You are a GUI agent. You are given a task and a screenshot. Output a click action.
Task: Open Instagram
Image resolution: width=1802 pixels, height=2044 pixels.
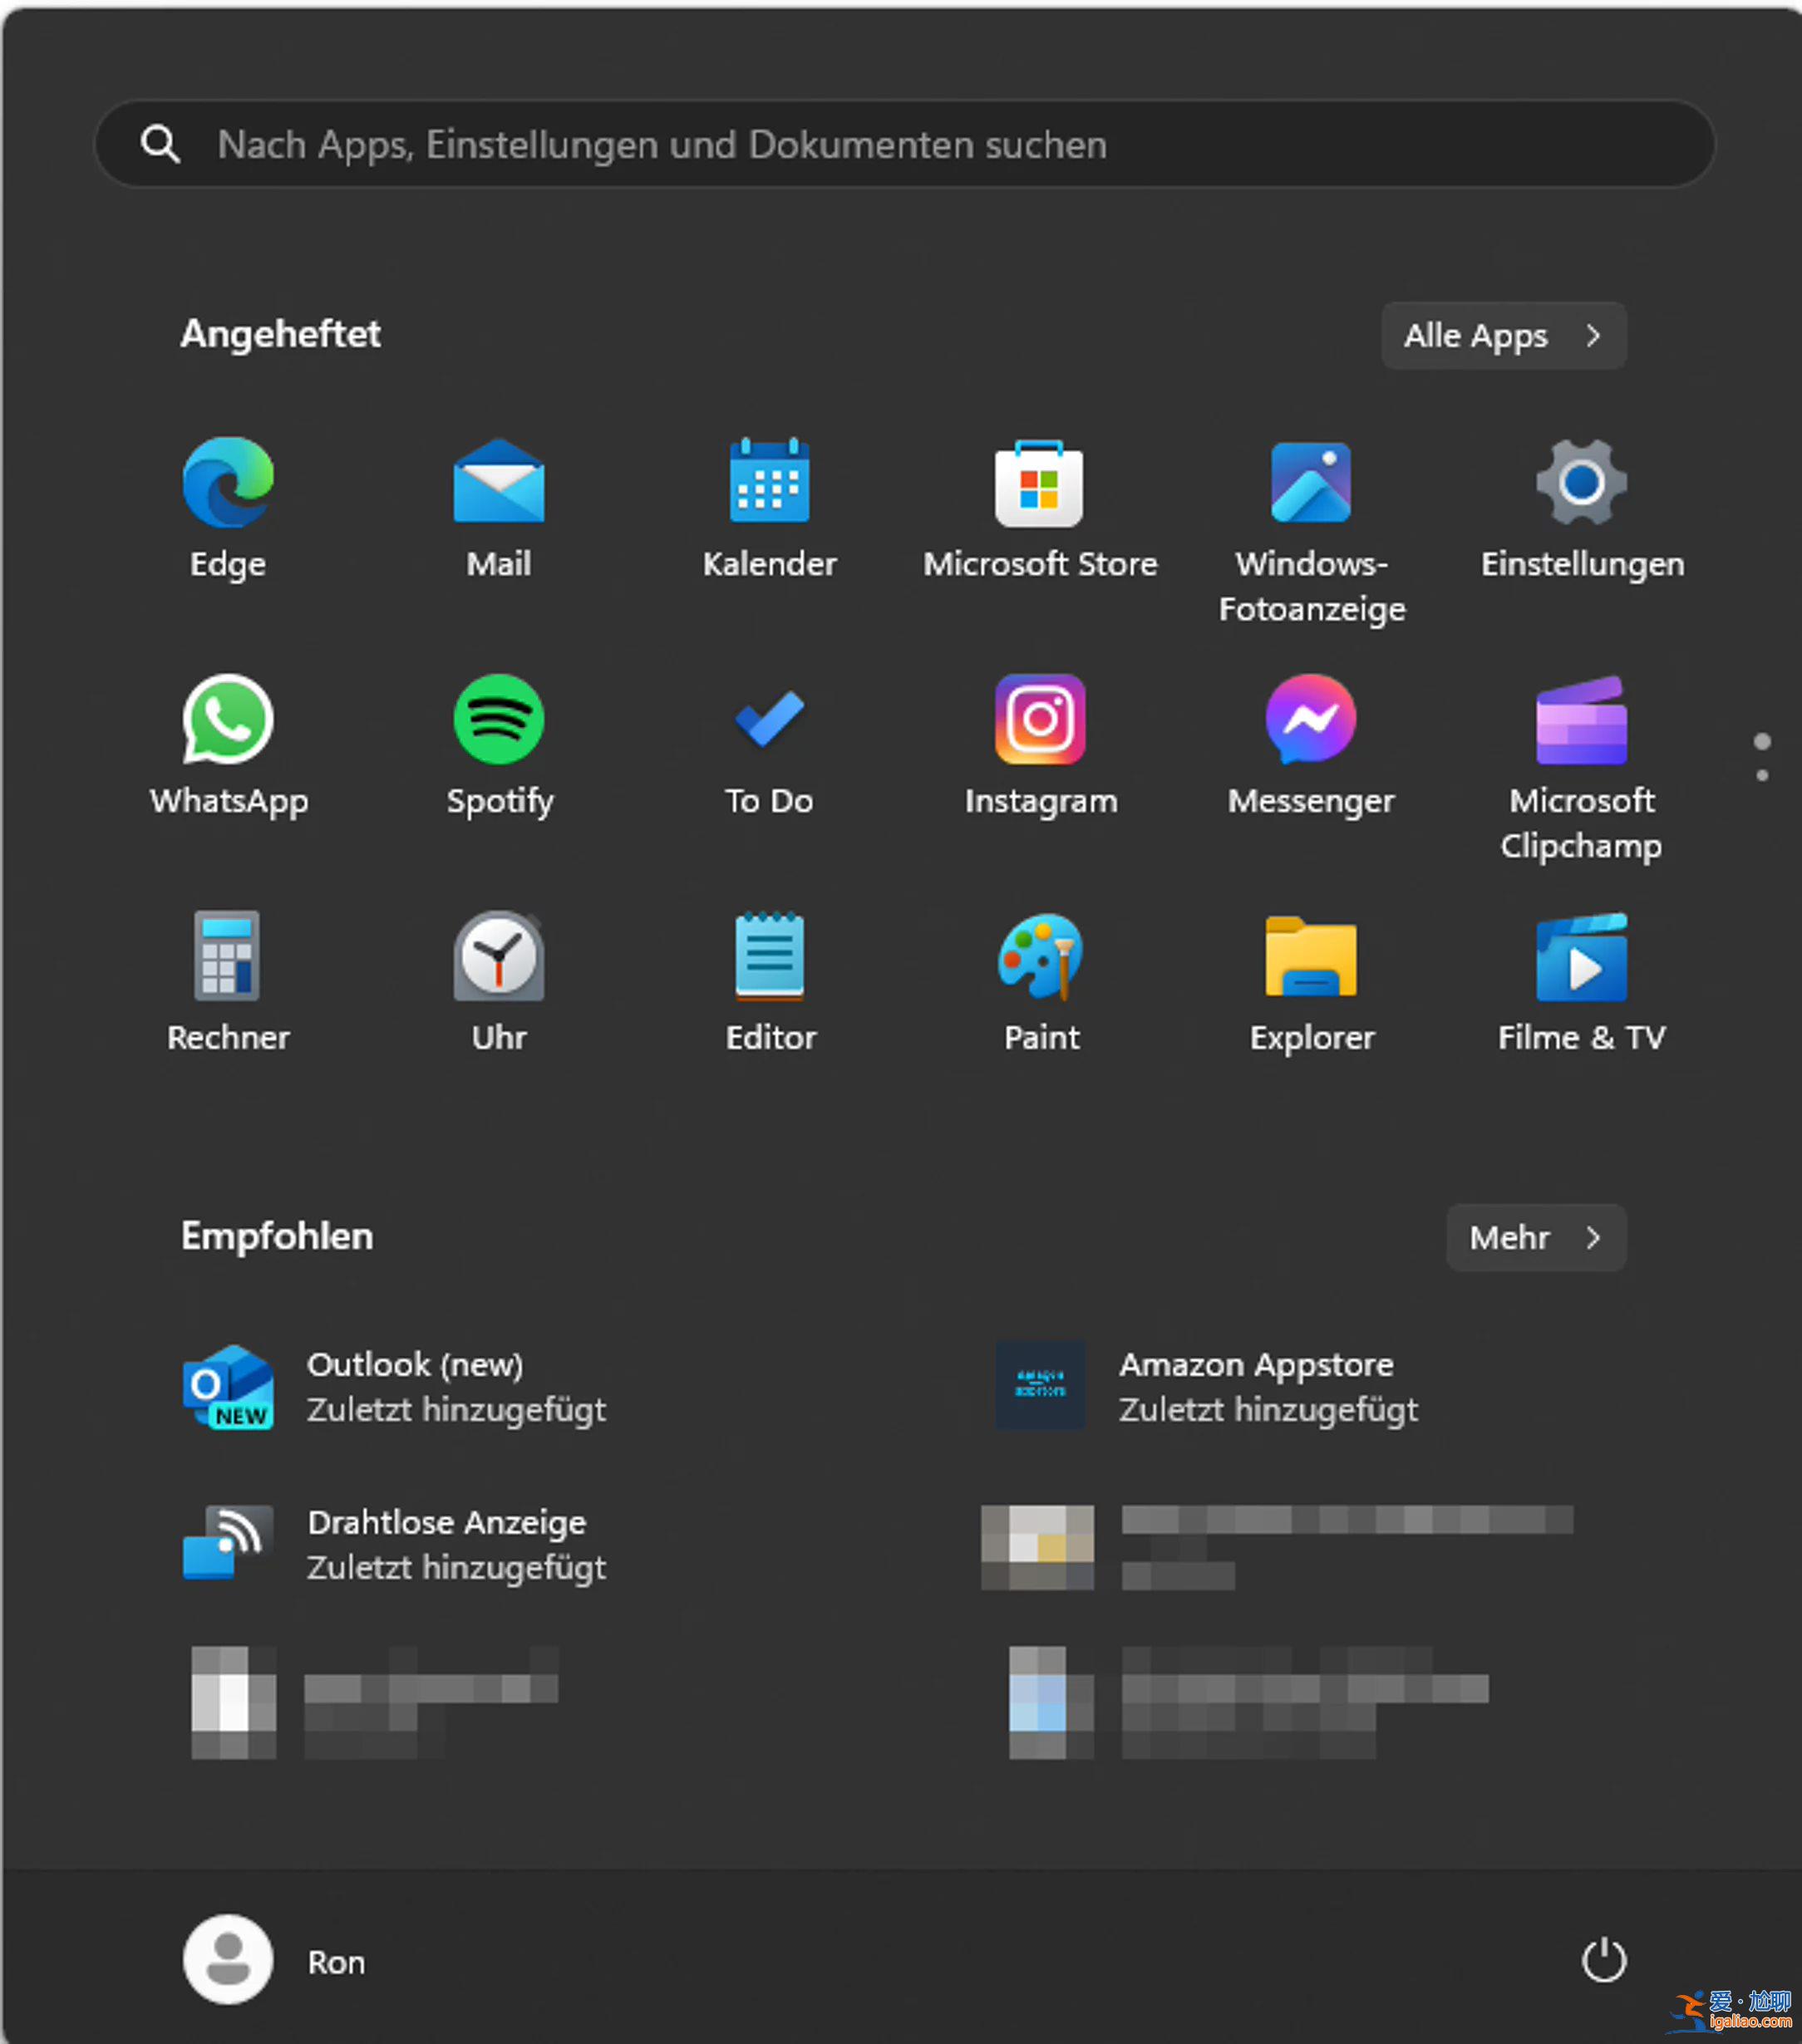[x=1041, y=722]
